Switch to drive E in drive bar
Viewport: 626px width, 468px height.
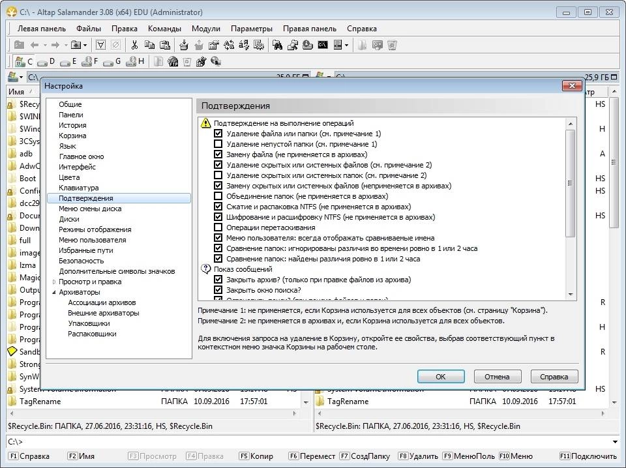point(67,61)
